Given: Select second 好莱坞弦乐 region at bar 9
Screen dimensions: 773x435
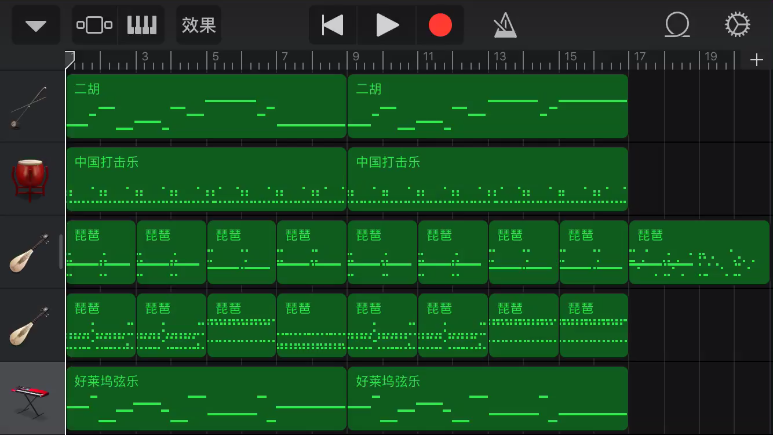Looking at the screenshot, I should pyautogui.click(x=488, y=398).
